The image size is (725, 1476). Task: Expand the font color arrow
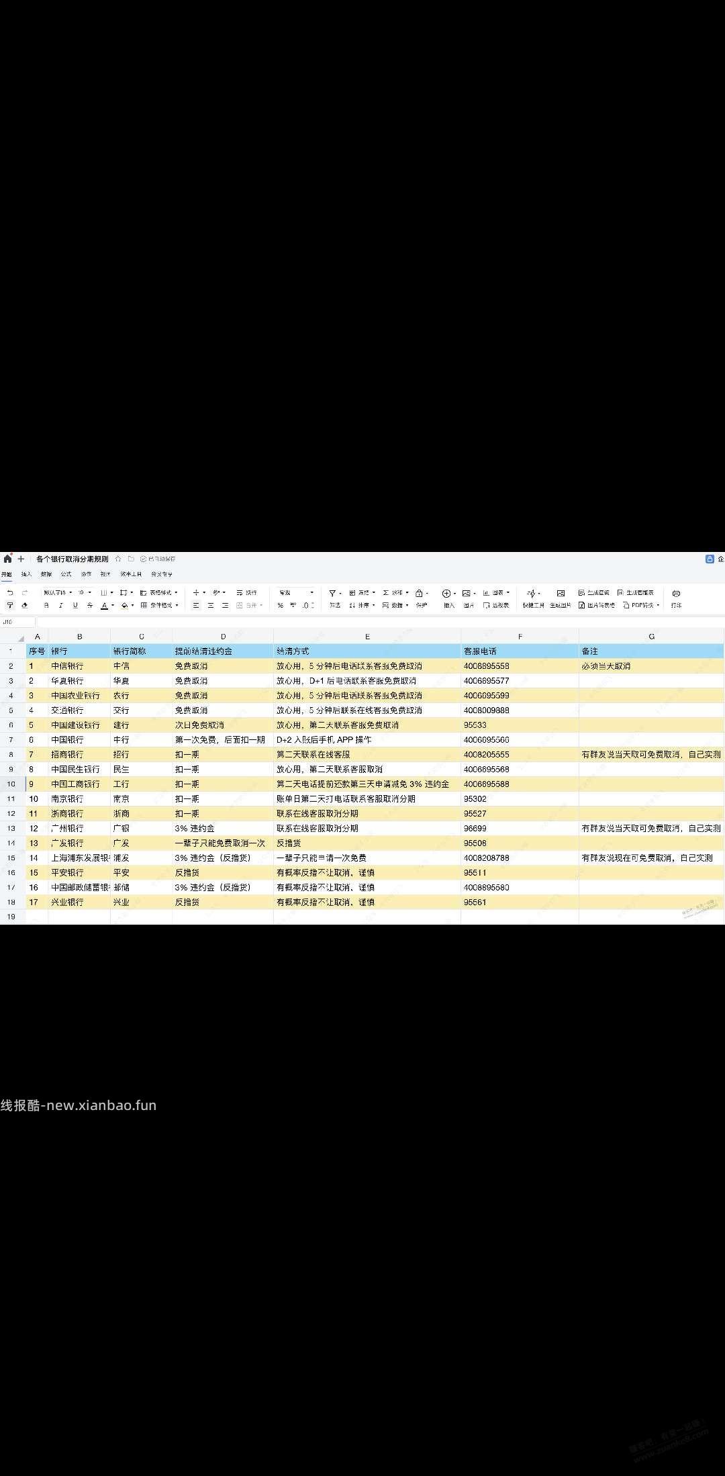pyautogui.click(x=113, y=606)
